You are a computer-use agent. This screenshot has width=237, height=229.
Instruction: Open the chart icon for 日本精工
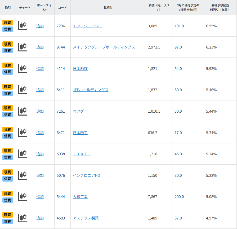click(23, 133)
